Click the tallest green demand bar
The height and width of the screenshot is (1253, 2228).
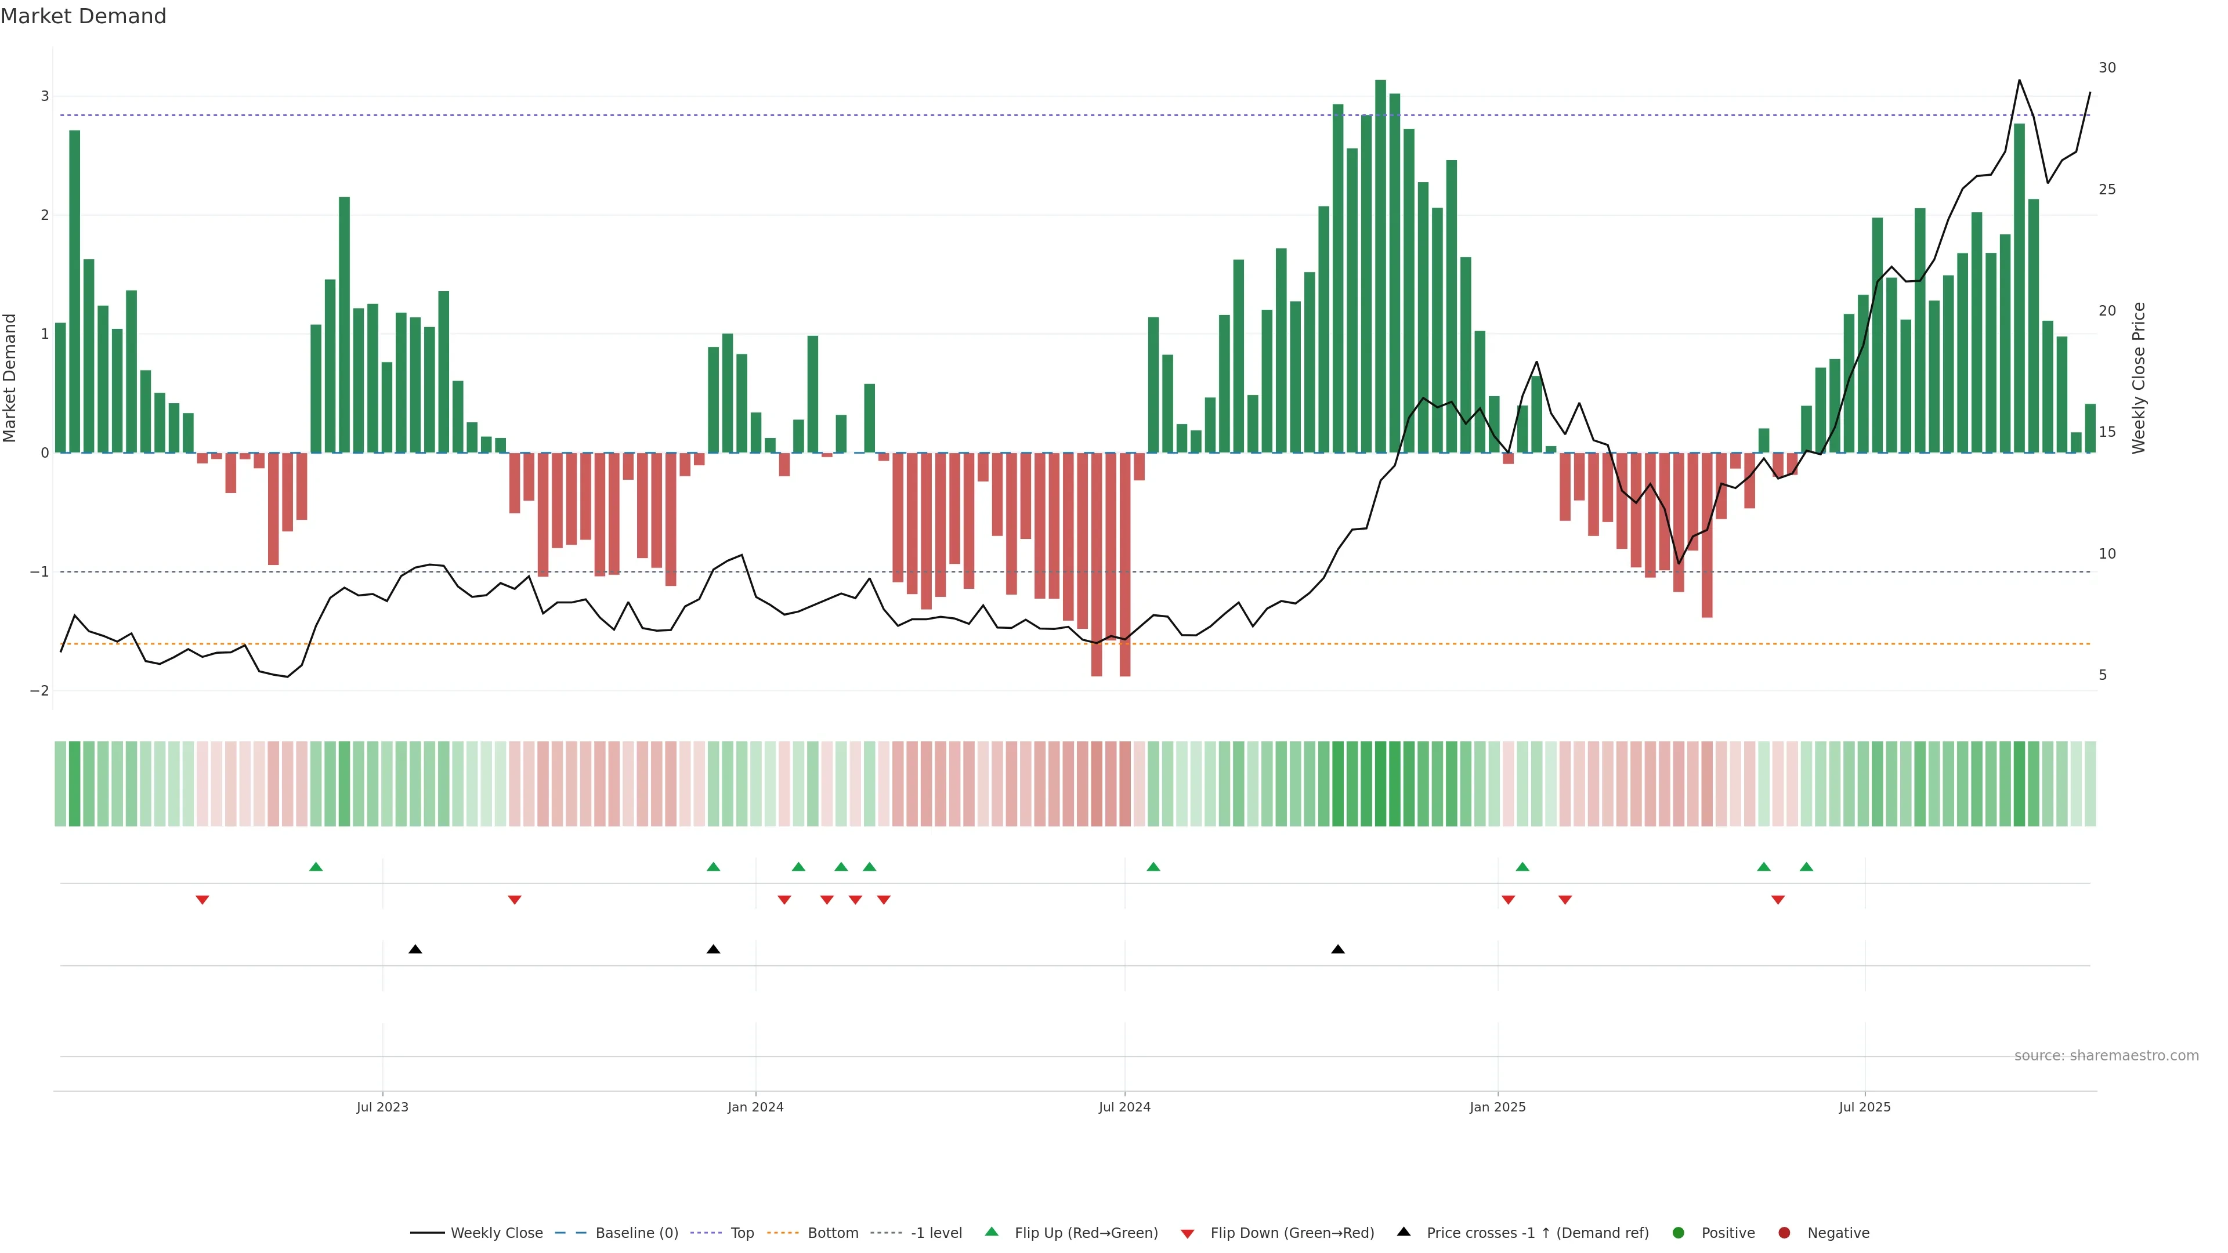click(1380, 259)
